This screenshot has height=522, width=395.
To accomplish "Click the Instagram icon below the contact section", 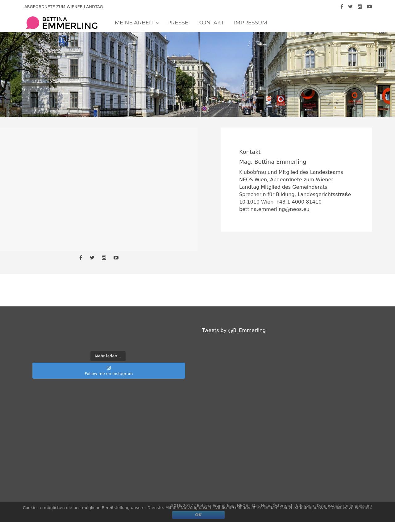I will pos(104,258).
